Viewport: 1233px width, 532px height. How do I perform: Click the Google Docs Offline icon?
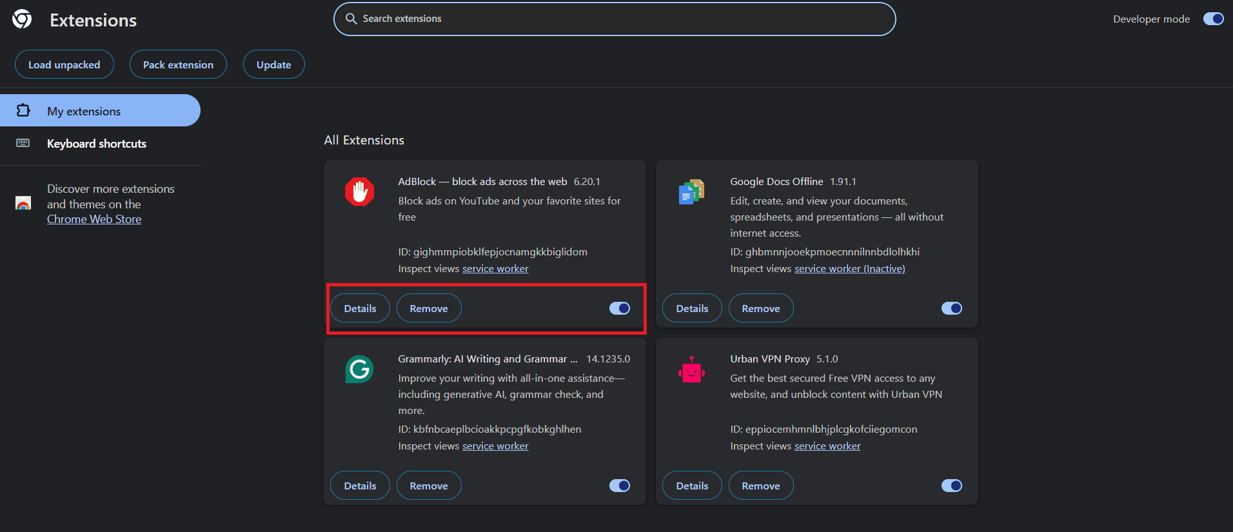coord(691,192)
